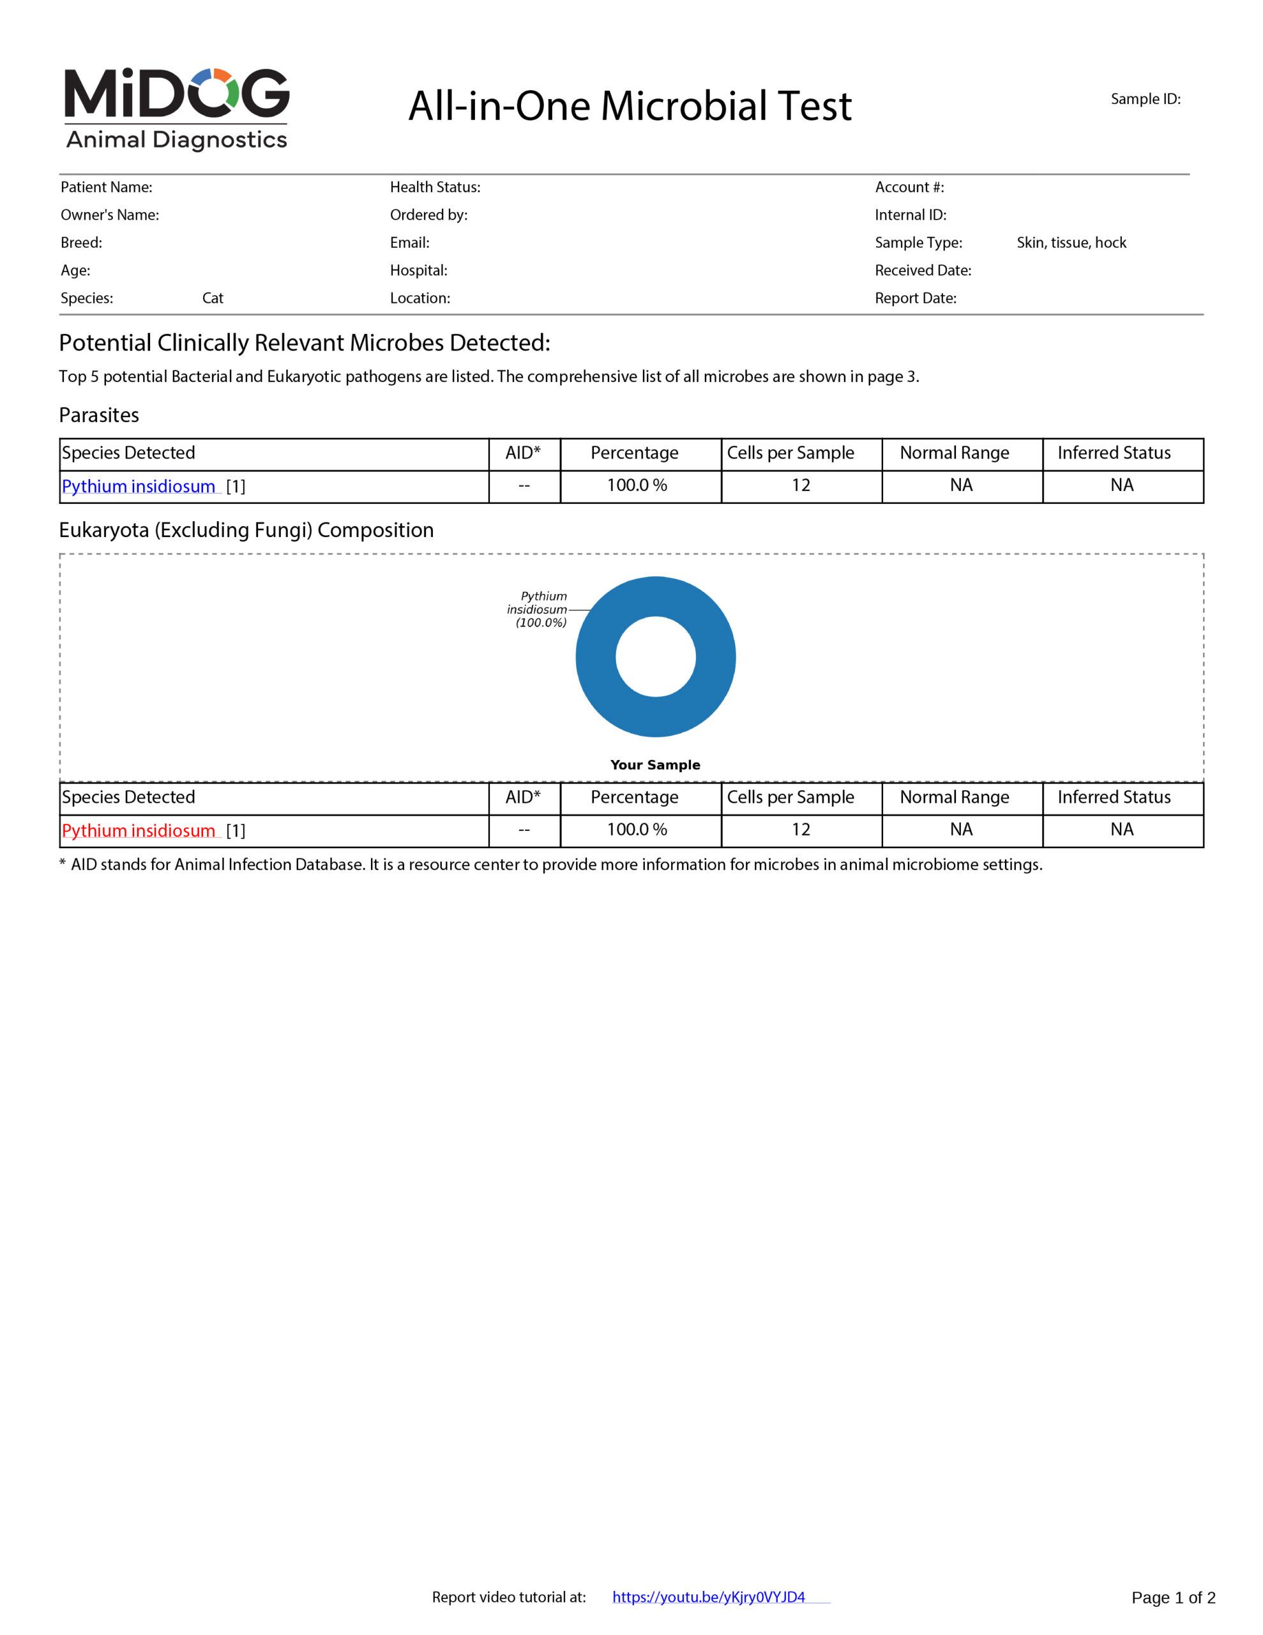Click the 'Location:' label
This screenshot has width=1263, height=1635.
(420, 298)
